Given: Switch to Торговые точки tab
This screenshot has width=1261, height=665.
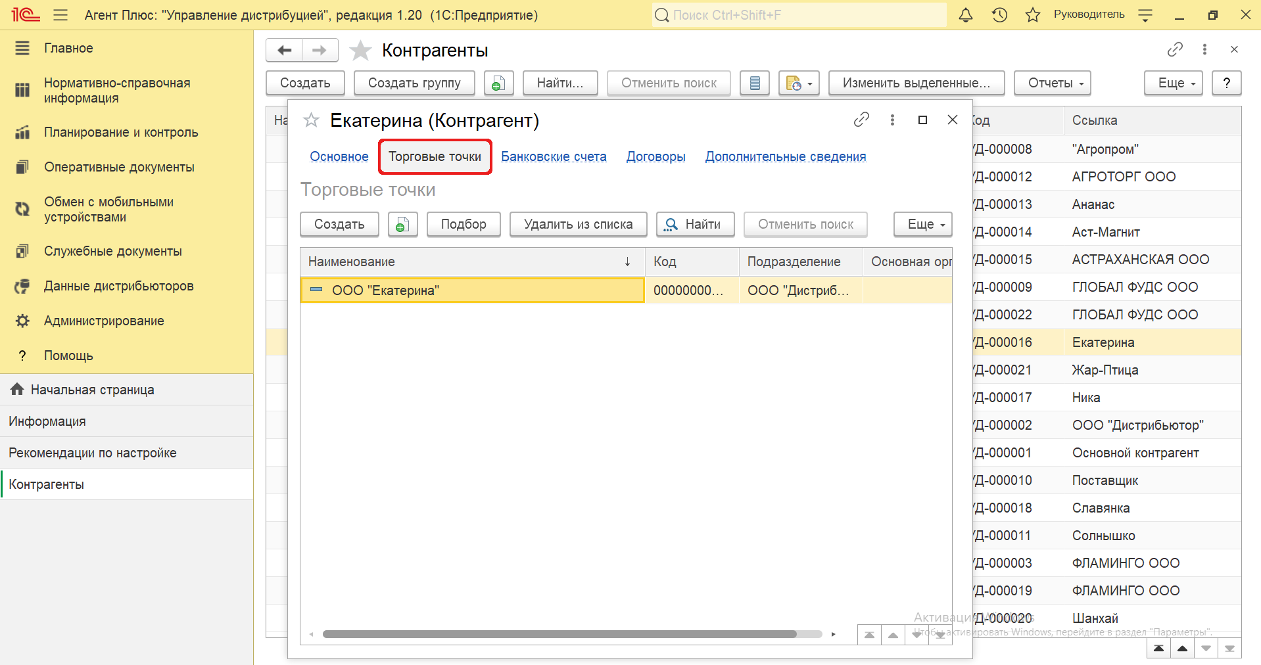Looking at the screenshot, I should tap(435, 156).
